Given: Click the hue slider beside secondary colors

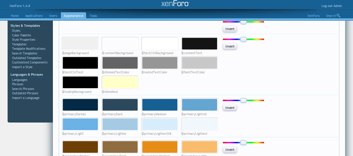Looking at the screenshot, I should pos(243,143).
